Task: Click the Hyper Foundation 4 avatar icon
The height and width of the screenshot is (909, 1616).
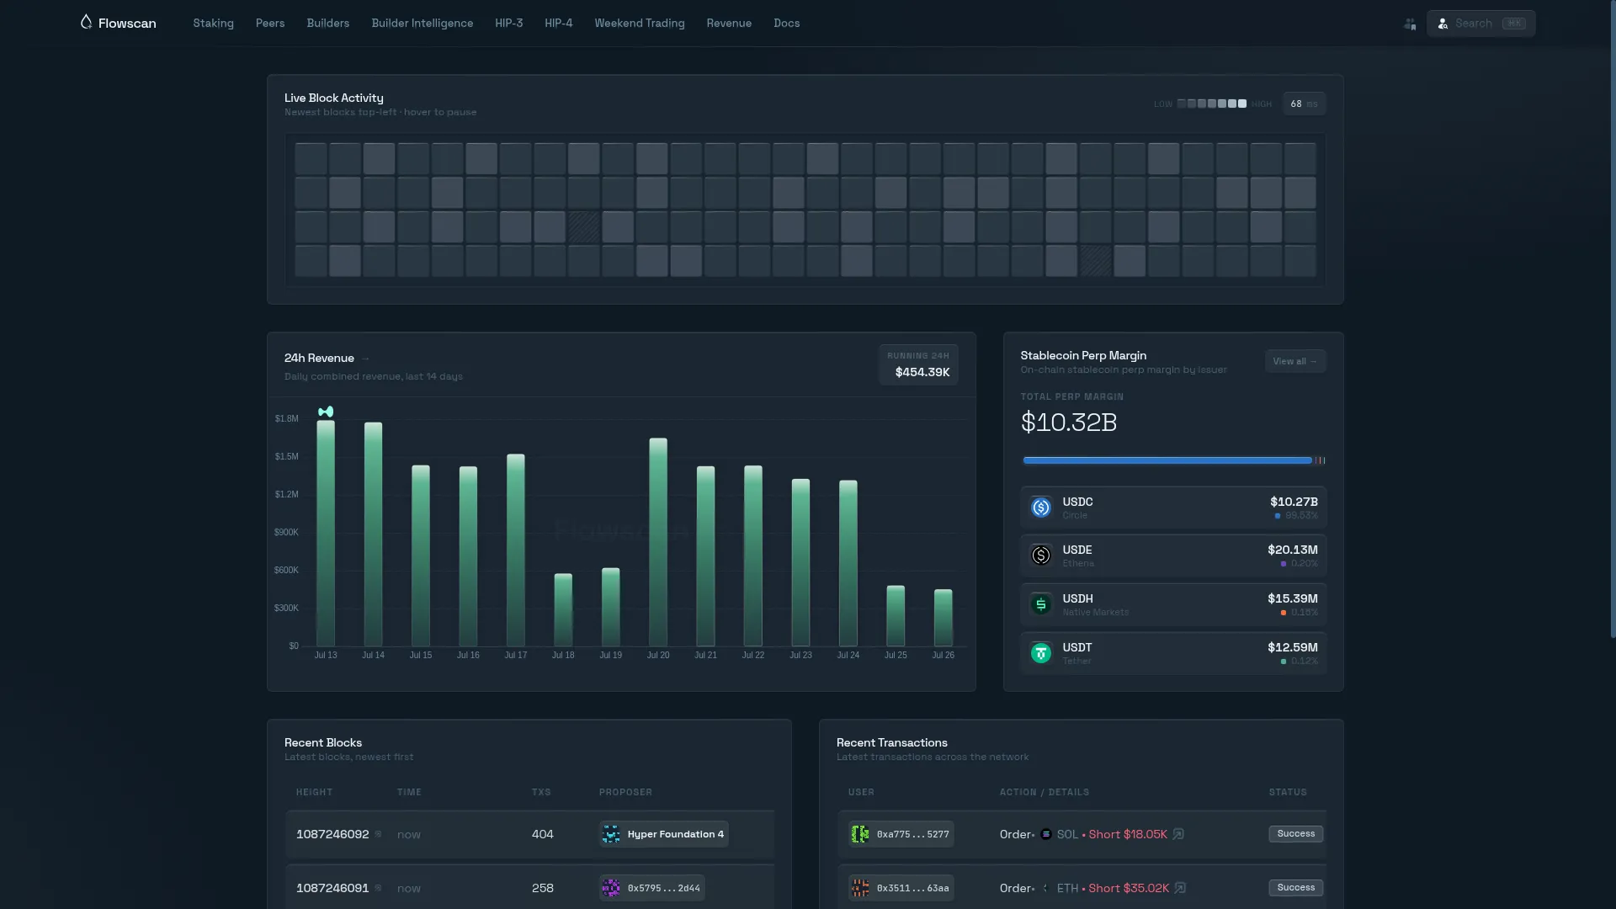Action: click(x=612, y=834)
